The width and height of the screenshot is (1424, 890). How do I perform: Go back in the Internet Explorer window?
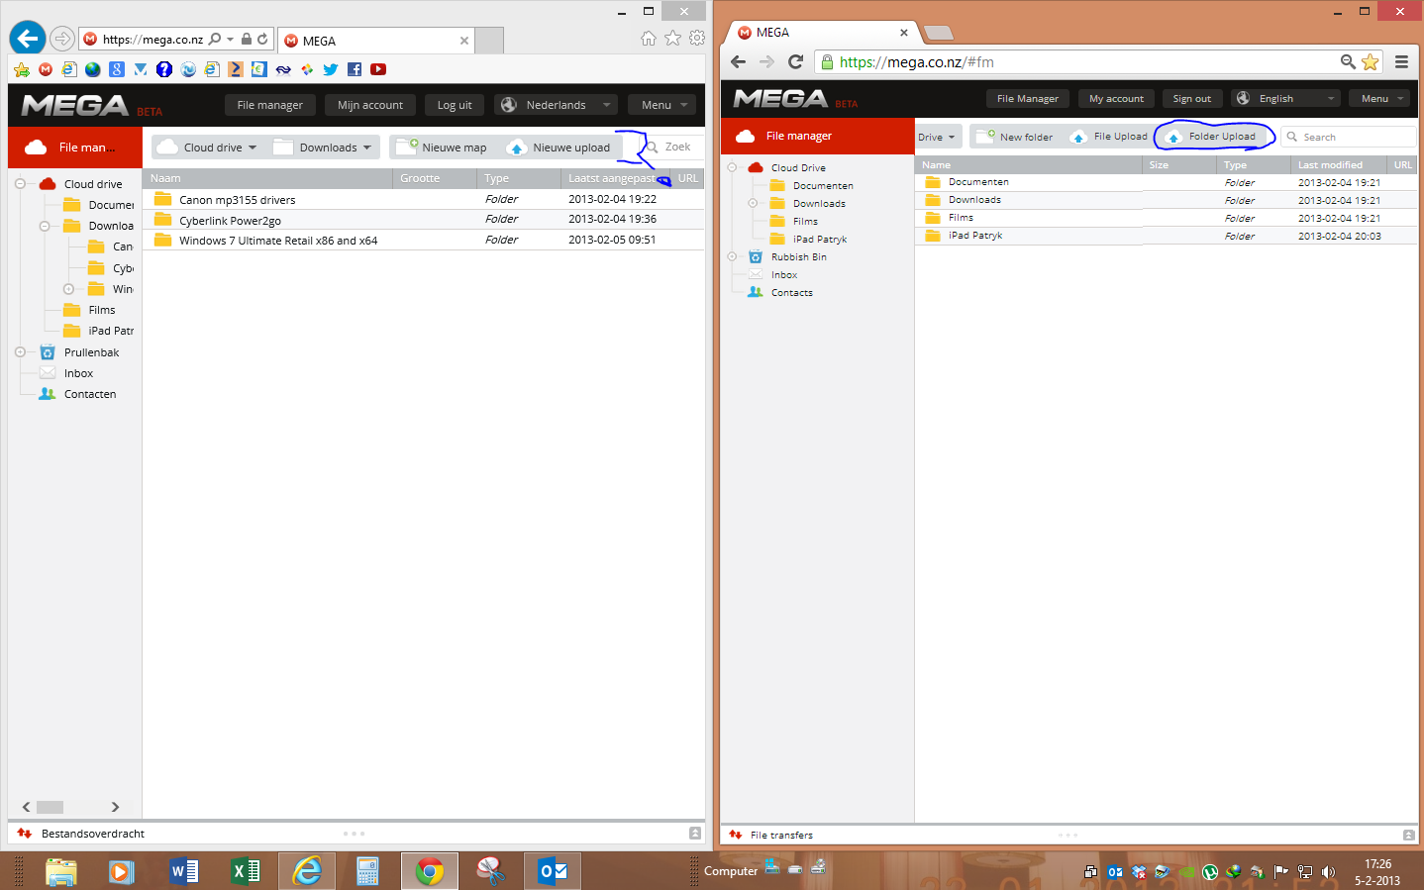pyautogui.click(x=28, y=39)
